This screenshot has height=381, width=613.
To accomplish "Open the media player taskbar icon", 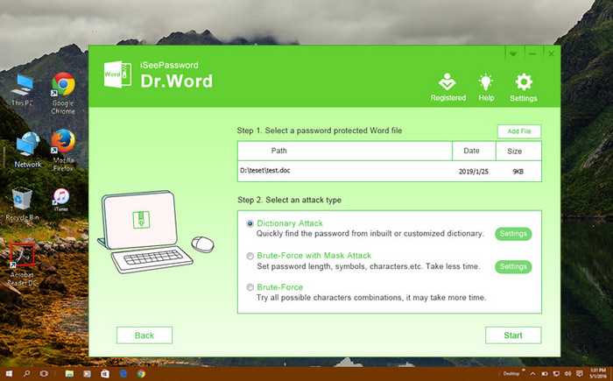I will 88,374.
